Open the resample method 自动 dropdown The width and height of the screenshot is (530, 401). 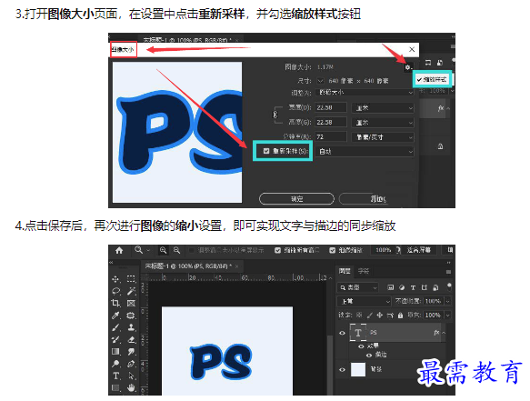(x=365, y=152)
